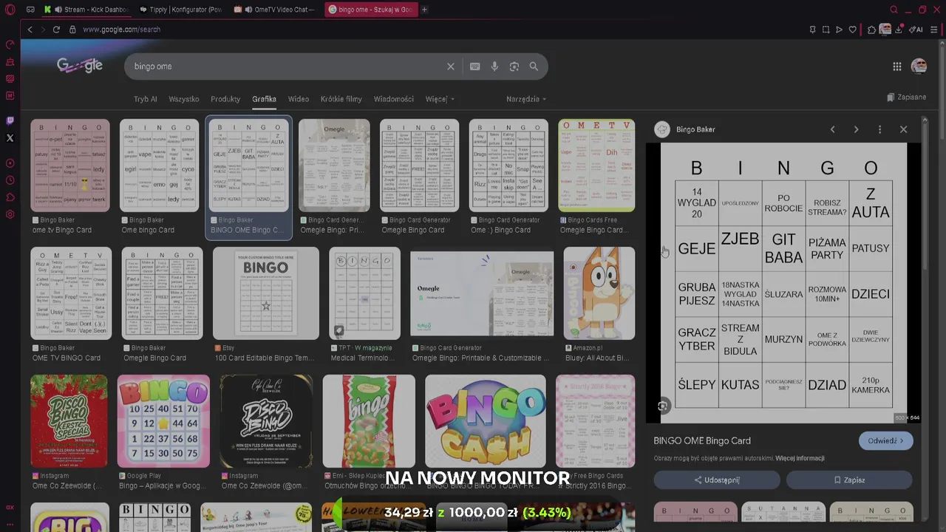Close the image preview panel

[903, 129]
